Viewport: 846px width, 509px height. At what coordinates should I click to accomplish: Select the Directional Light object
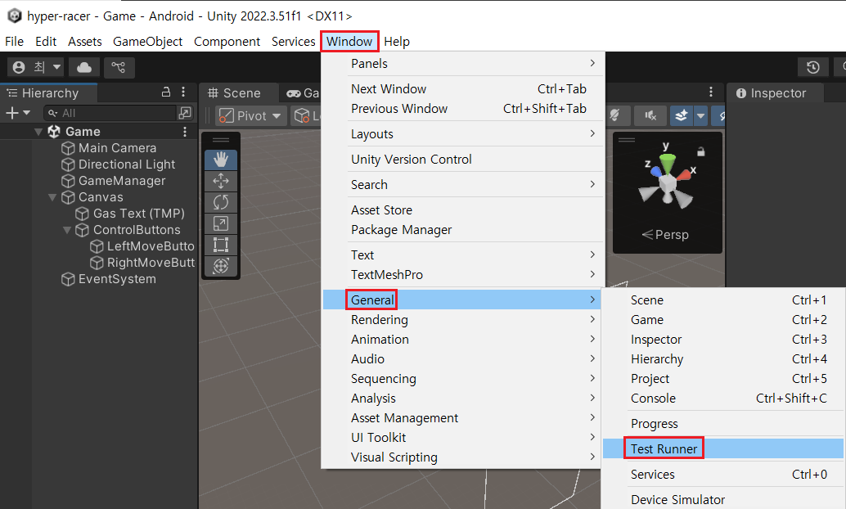pyautogui.click(x=127, y=164)
